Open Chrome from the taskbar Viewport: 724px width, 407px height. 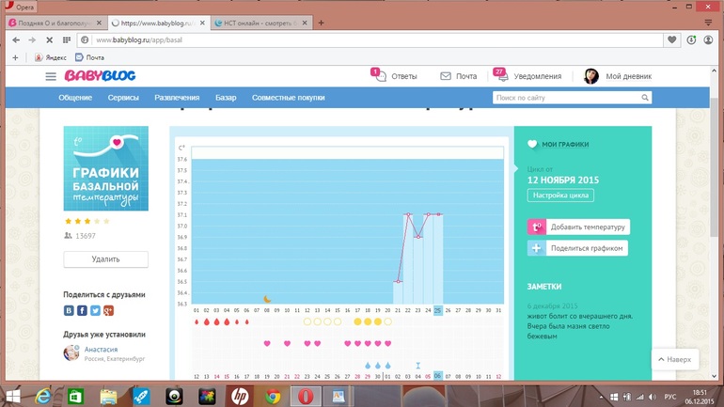(273, 396)
